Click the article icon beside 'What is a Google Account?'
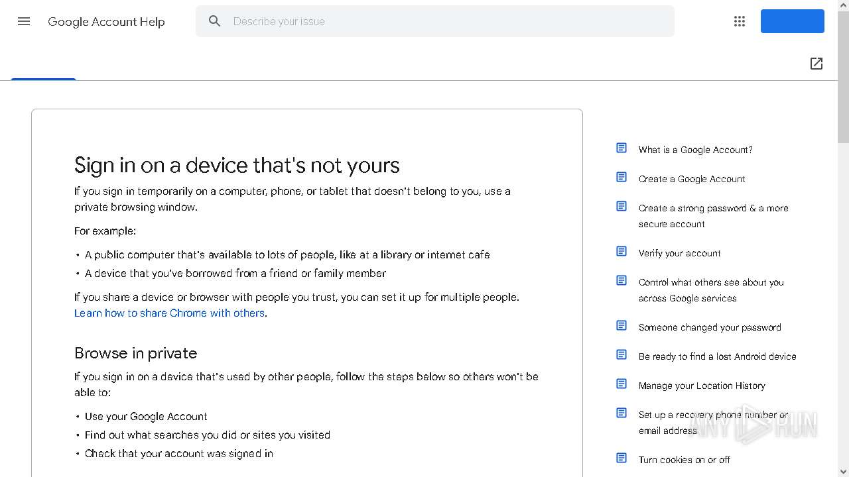The height and width of the screenshot is (477, 849). [x=621, y=148]
